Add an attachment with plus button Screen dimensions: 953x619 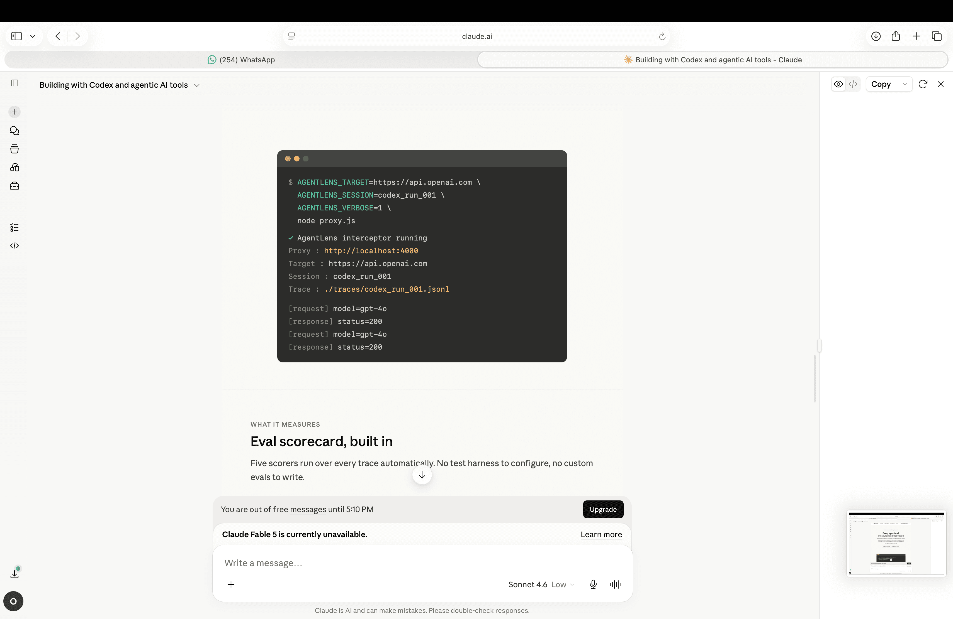231,584
